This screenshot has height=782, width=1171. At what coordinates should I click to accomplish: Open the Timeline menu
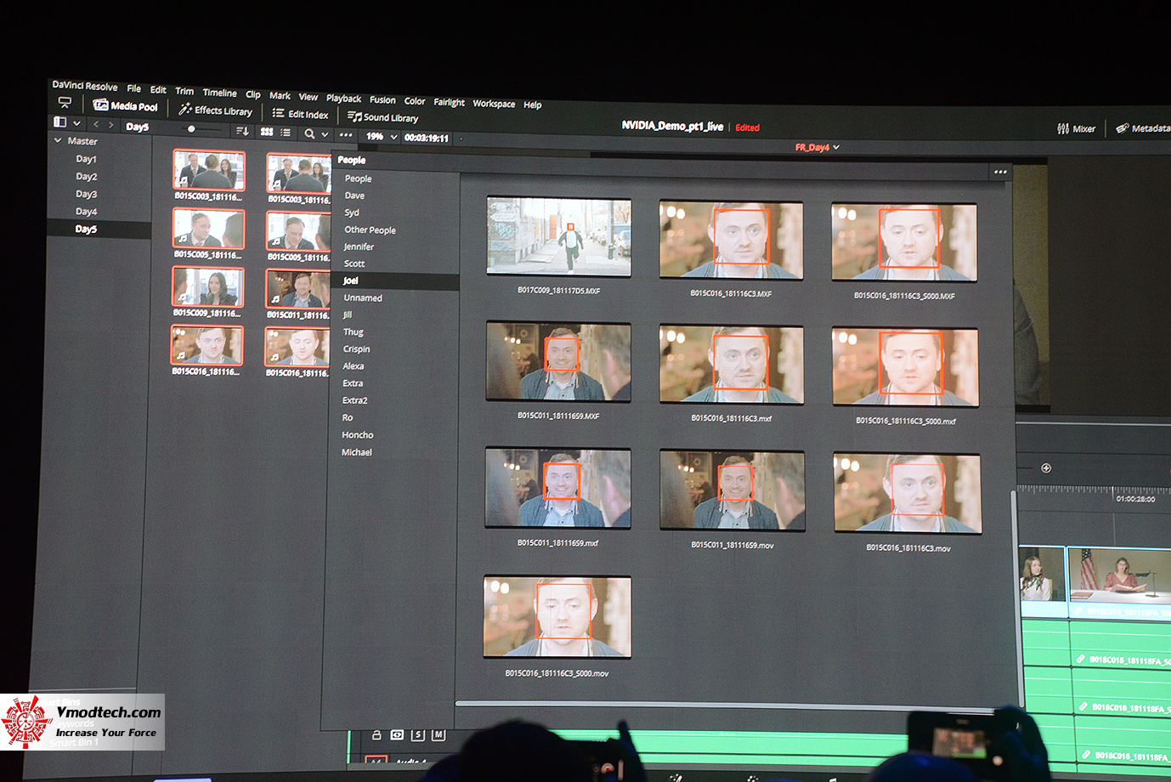pyautogui.click(x=219, y=93)
